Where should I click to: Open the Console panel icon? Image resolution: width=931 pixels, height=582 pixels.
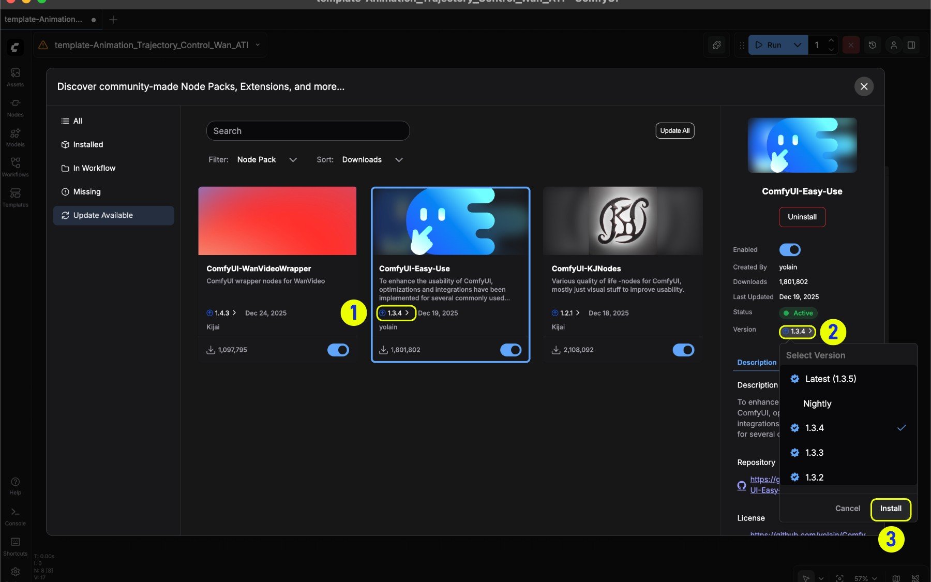pyautogui.click(x=15, y=516)
